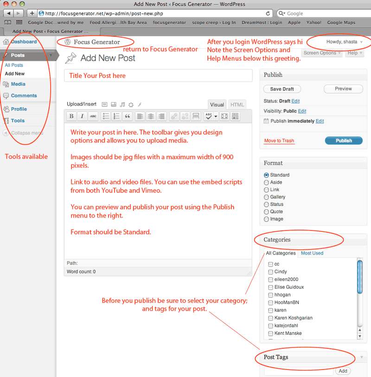The width and height of the screenshot is (371, 377).
Task: Insert a blockquote
Action: [128, 116]
